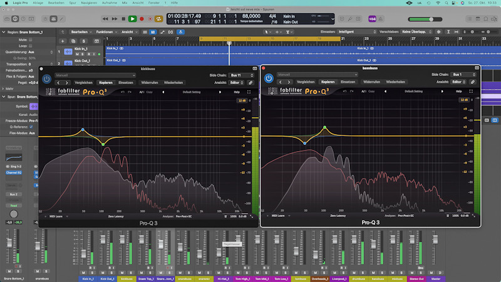Click Widerrufen in the bassbuss plugin window
Viewport: 501px width, 282px height.
click(x=371, y=82)
